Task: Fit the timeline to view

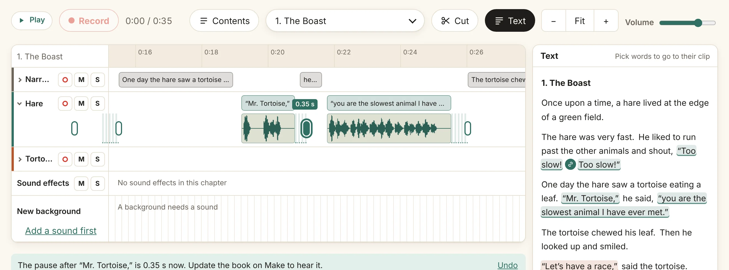Action: tap(580, 21)
